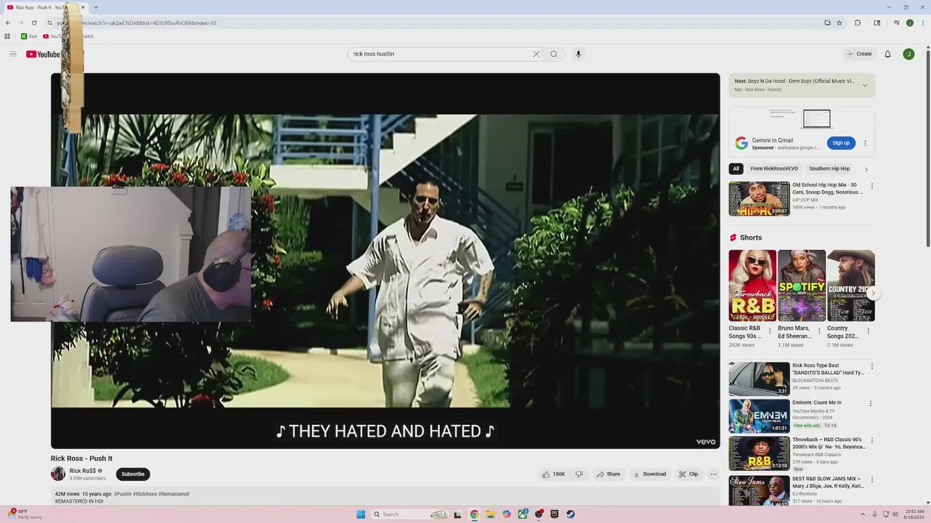Viewport: 931px width, 523px height.
Task: Open Eminem: Count Me In thumbnail
Action: 759,415
